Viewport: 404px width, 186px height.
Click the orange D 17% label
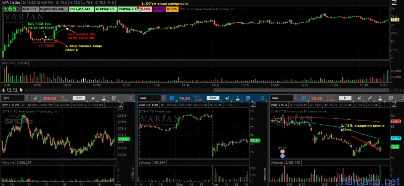[x=172, y=9]
